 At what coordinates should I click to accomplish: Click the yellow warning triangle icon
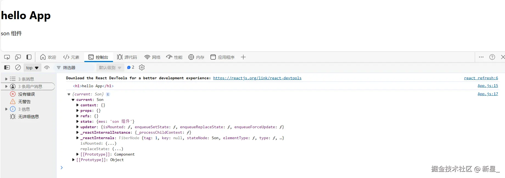pos(13,101)
